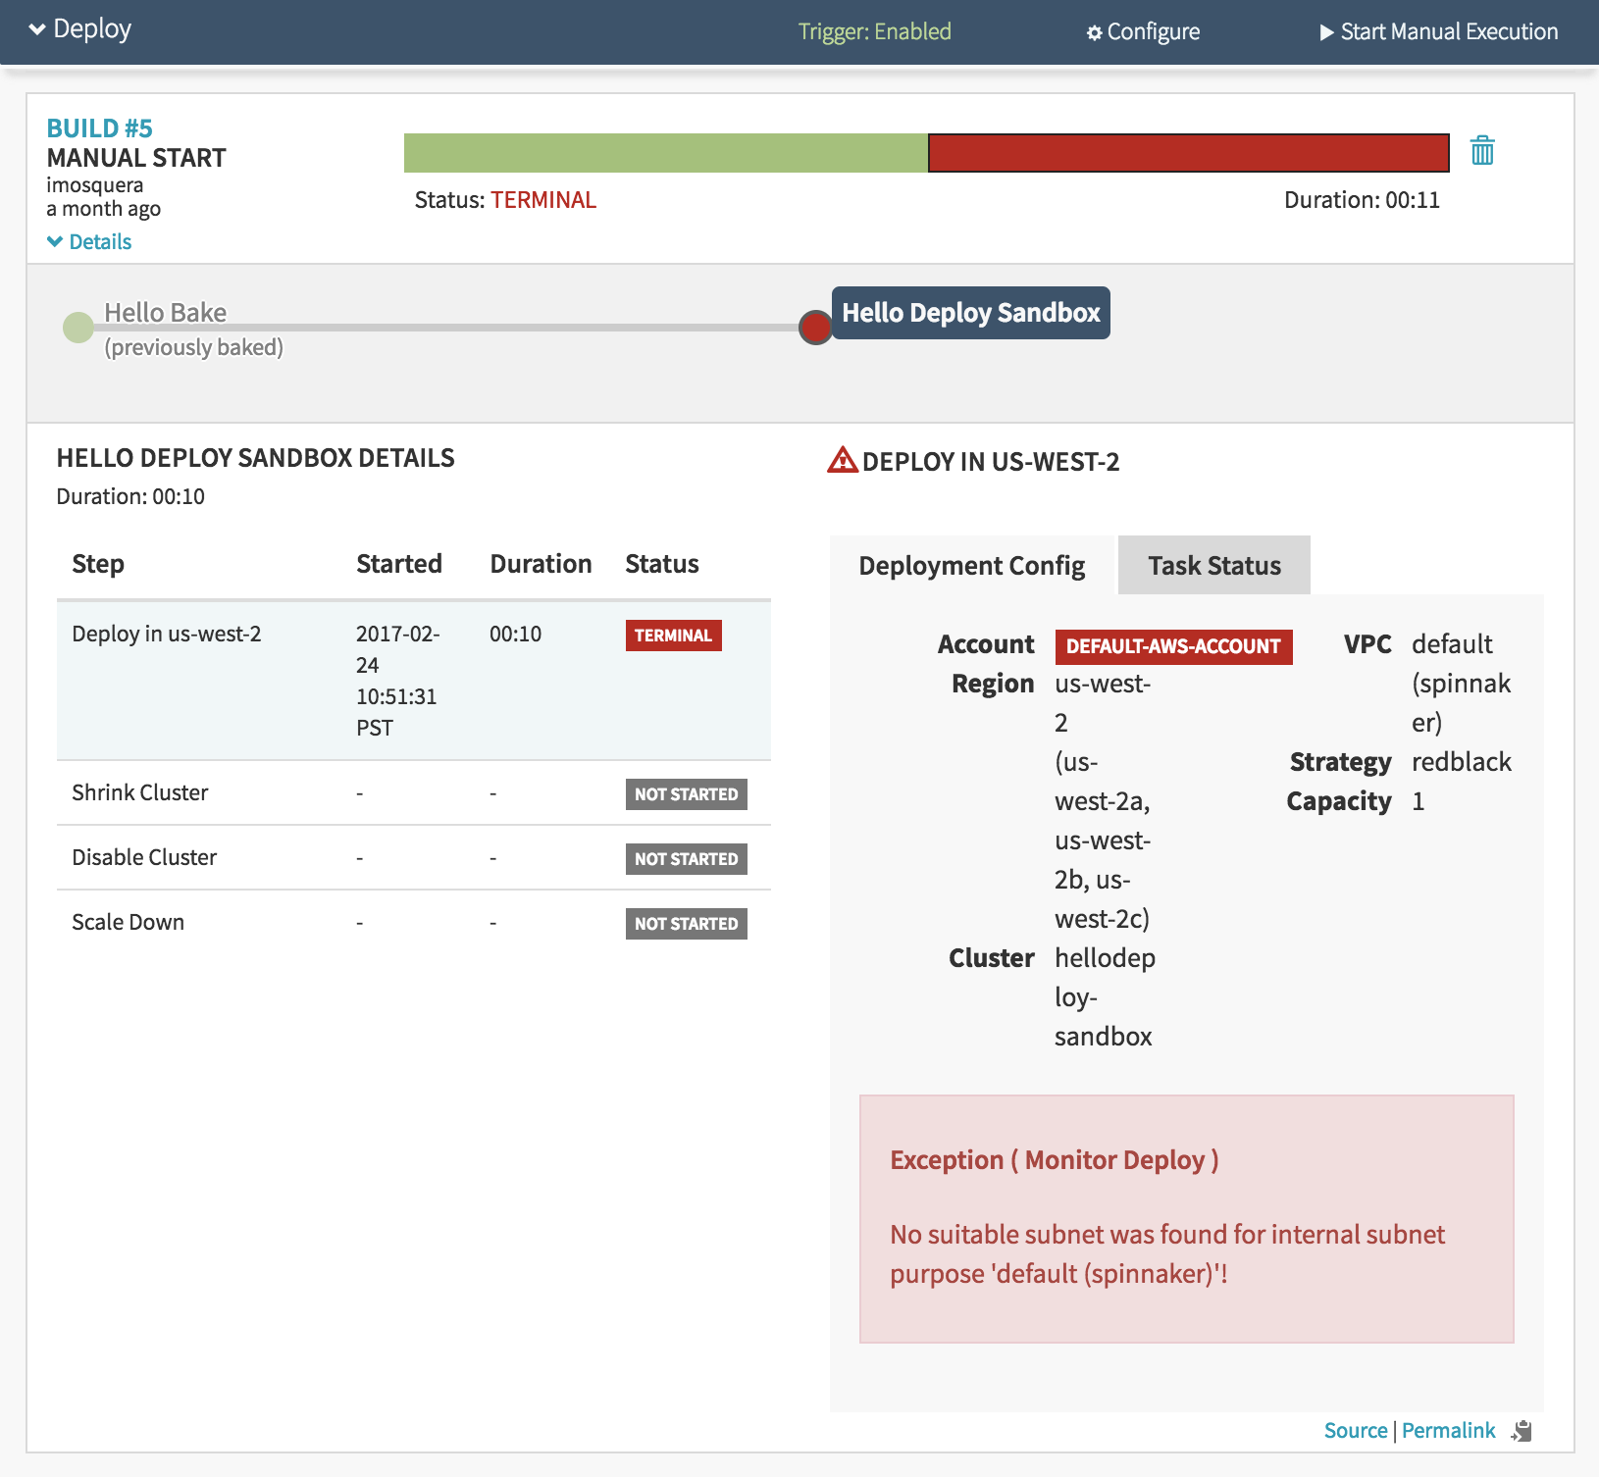1599x1477 pixels.
Task: Open the Permalink link
Action: pyautogui.click(x=1448, y=1431)
